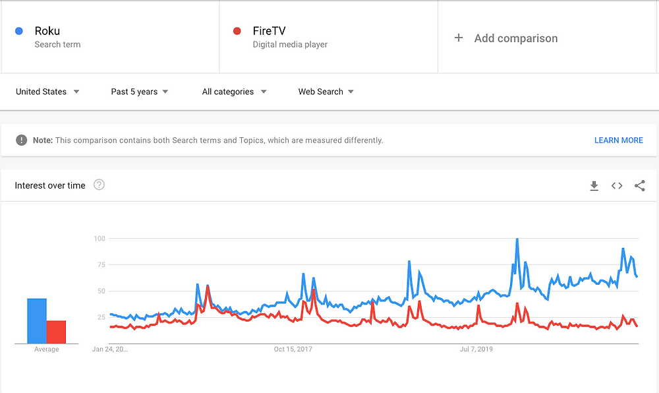Share the Interest over time chart
The height and width of the screenshot is (393, 659).
point(640,186)
